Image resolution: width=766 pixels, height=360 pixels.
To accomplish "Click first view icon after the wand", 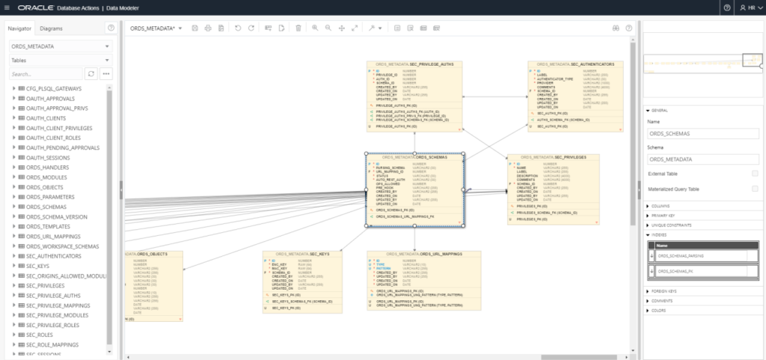I will tap(397, 28).
